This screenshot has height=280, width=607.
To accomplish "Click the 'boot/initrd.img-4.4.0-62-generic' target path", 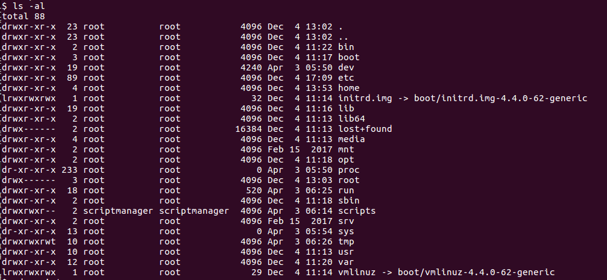I will tap(500, 99).
